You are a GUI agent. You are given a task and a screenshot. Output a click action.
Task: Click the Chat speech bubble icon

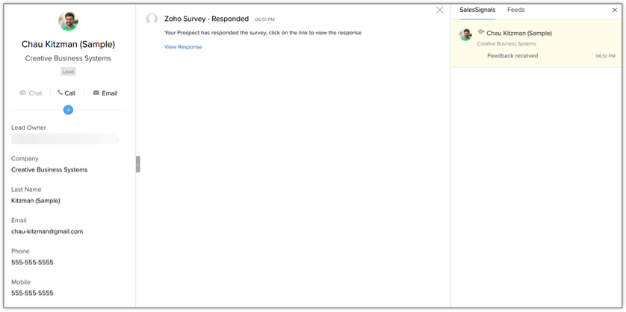[x=22, y=93]
